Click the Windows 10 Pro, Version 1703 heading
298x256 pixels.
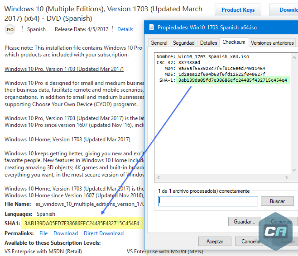(x=64, y=69)
